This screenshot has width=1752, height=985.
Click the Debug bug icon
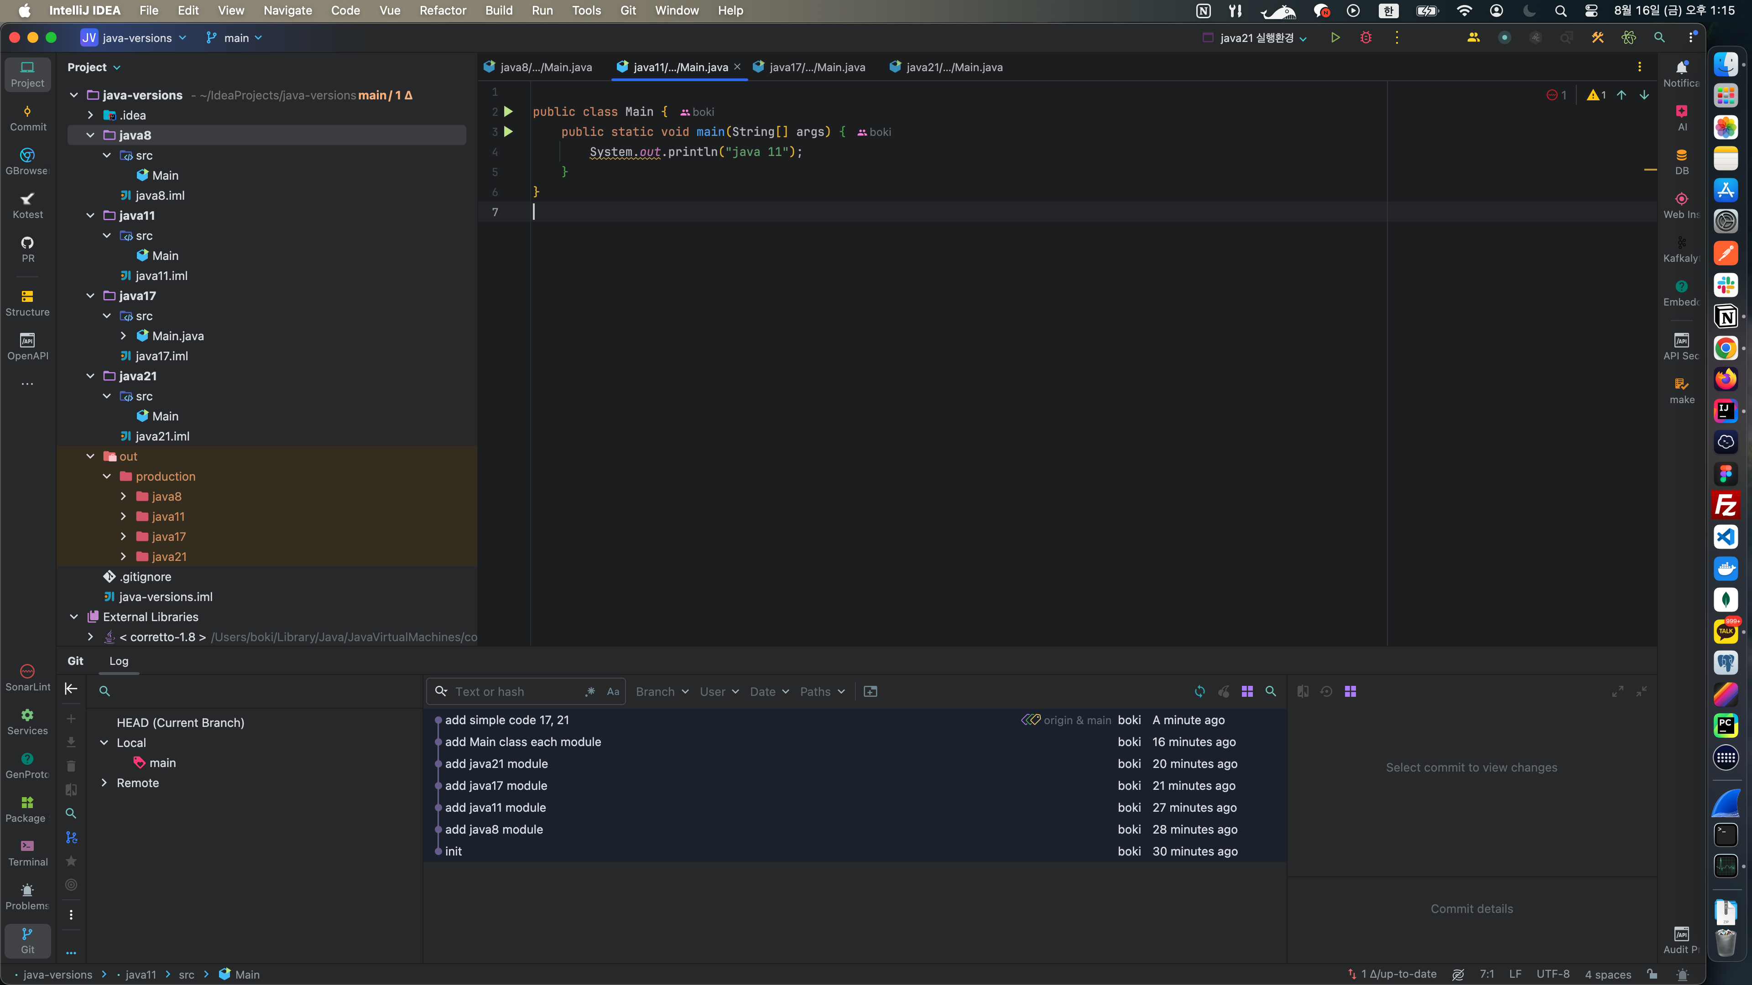[x=1366, y=38]
